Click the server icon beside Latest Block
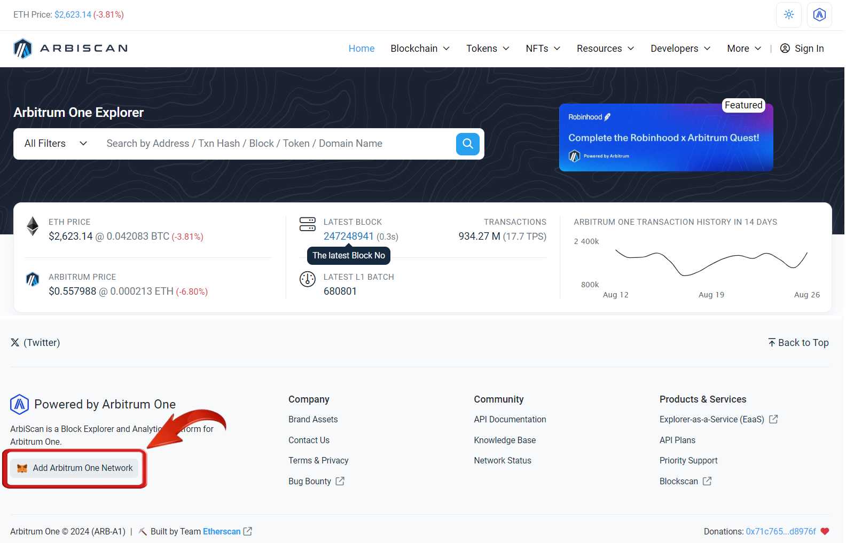Viewport: 846px width, 543px height. 308,224
